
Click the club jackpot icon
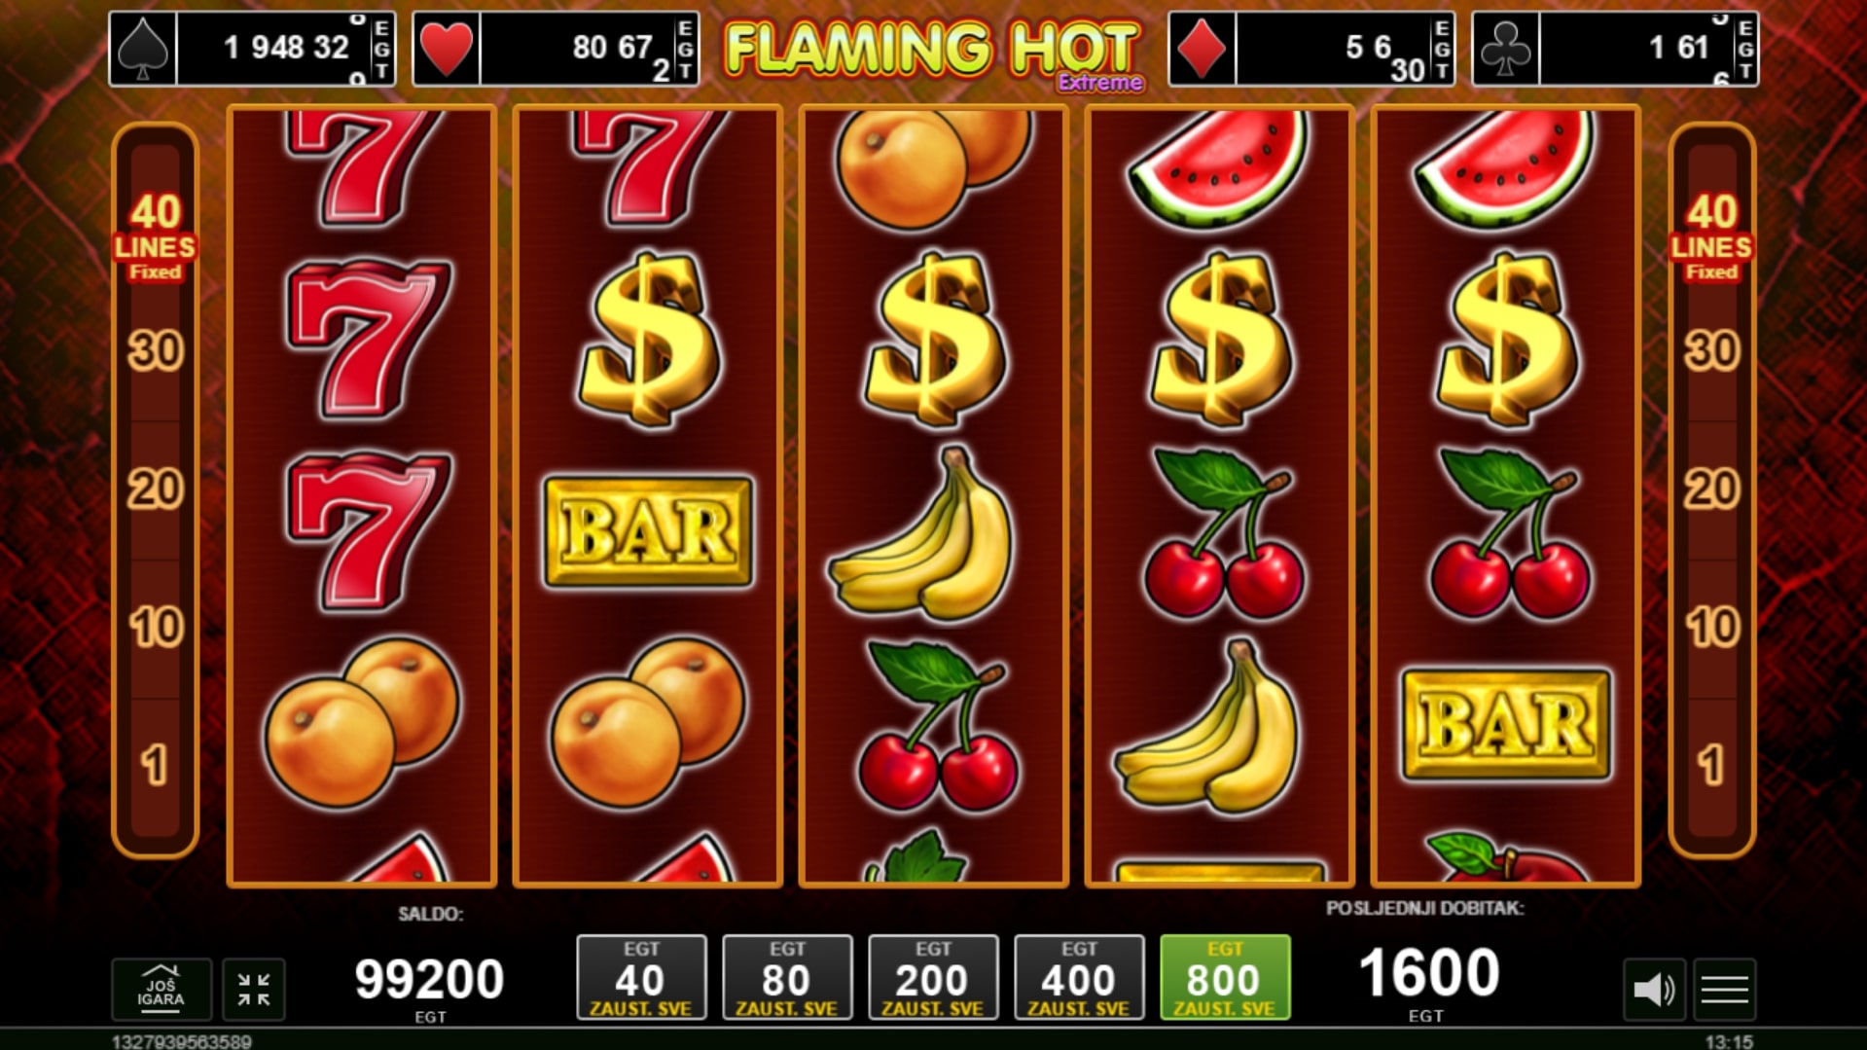pyautogui.click(x=1506, y=48)
